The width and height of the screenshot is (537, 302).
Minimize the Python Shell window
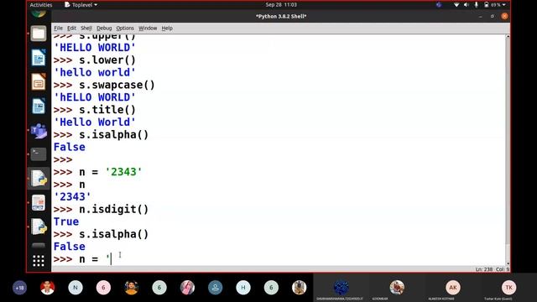tap(480, 16)
